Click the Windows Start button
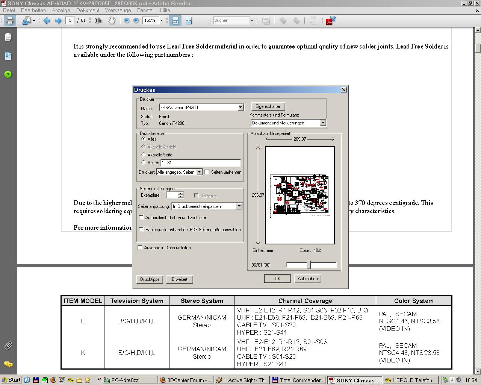 click(11, 380)
